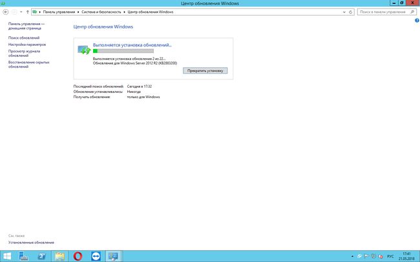Click the Control Panel icon in the address bar

click(34, 12)
